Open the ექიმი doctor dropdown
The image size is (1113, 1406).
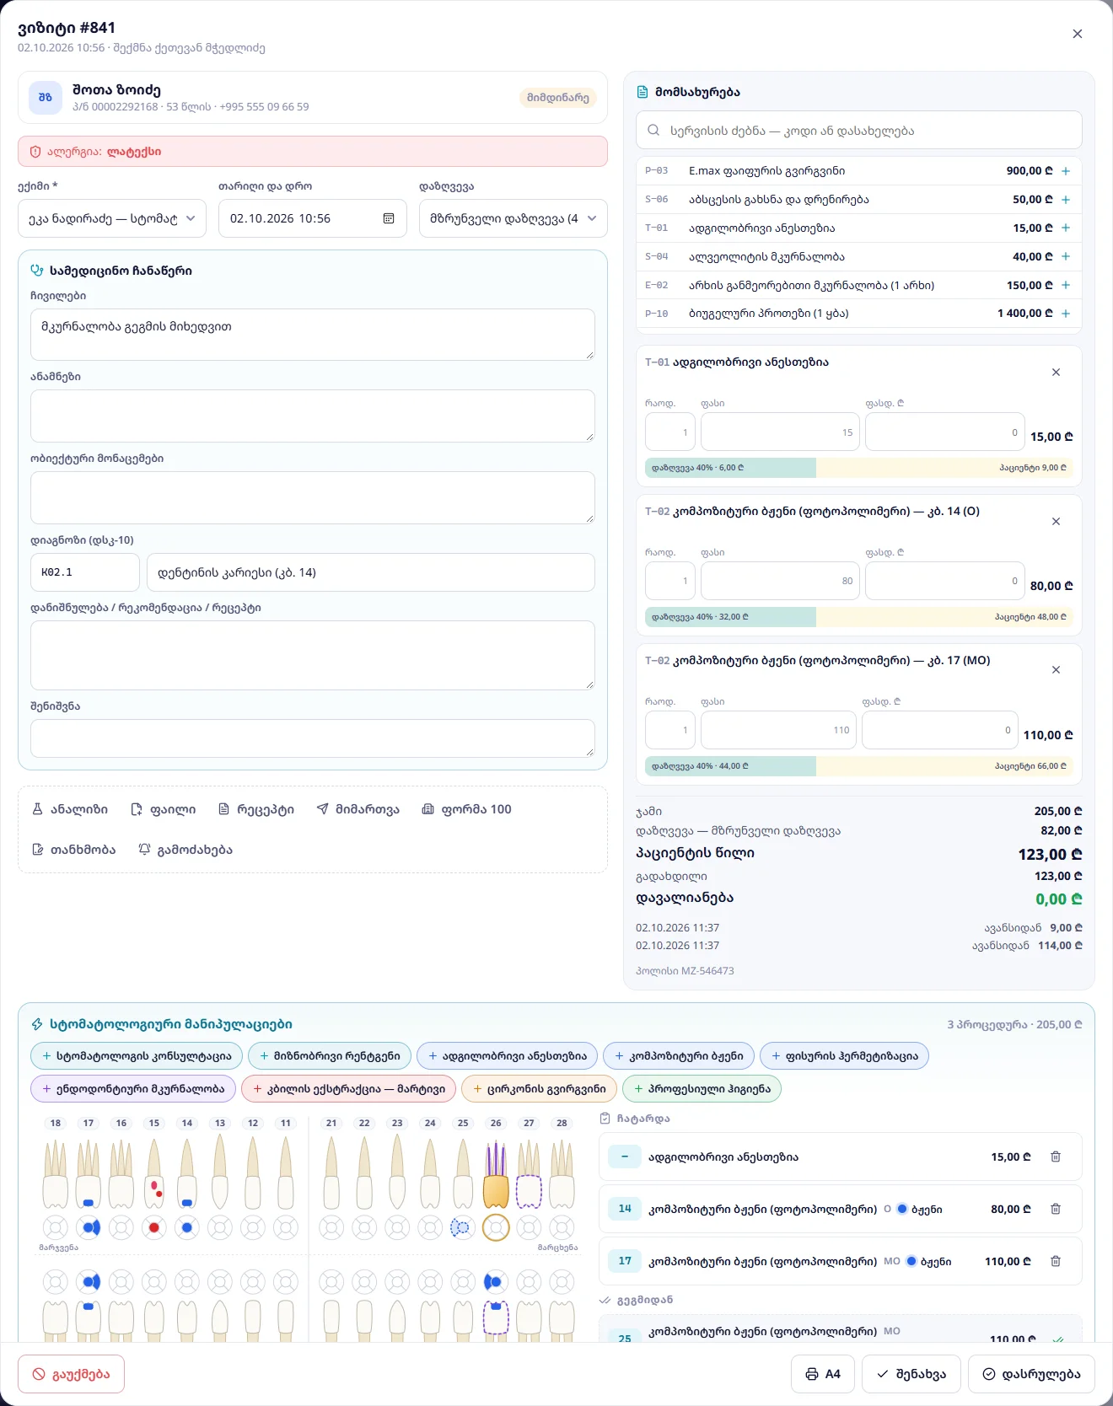pos(112,218)
